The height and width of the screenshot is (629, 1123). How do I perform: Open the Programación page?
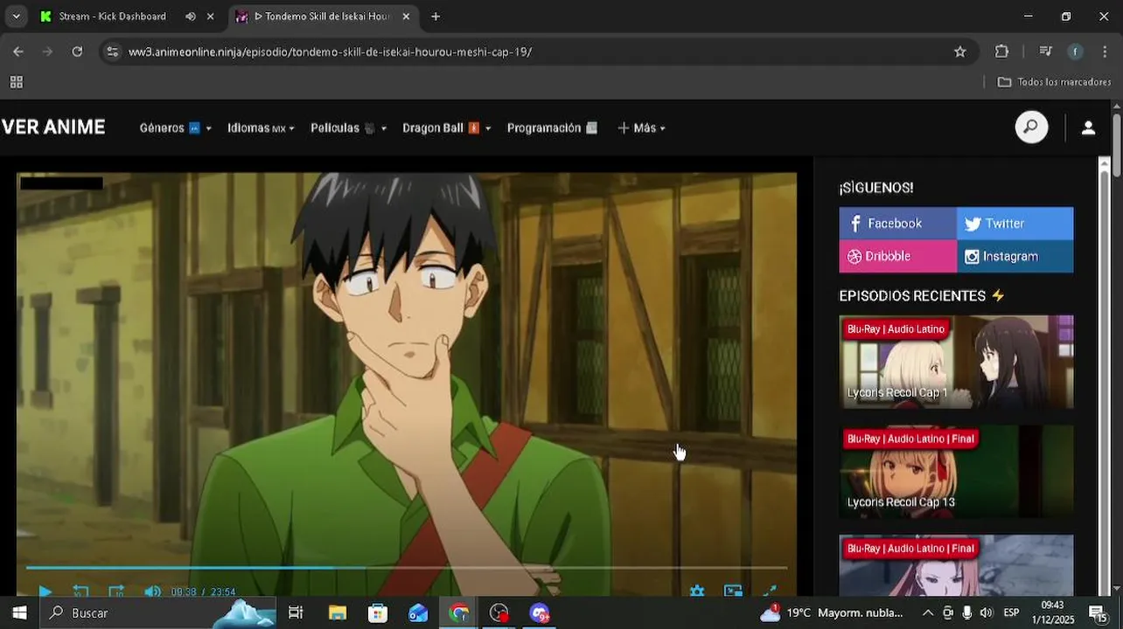[552, 128]
